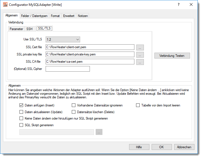
Task: Check Tabelle vor dem Import leeren
Action: click(138, 105)
